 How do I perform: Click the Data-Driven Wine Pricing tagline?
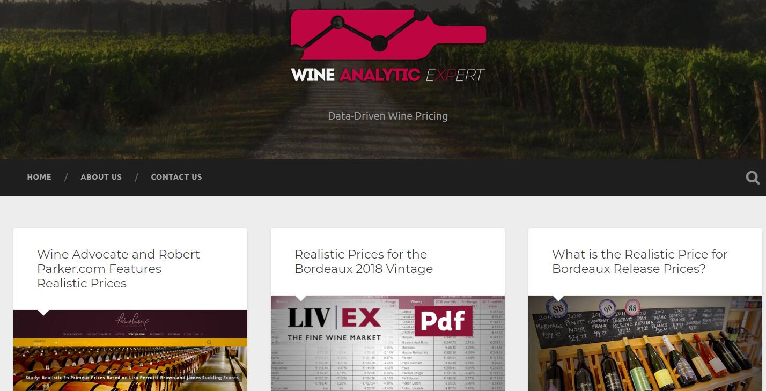tap(388, 116)
